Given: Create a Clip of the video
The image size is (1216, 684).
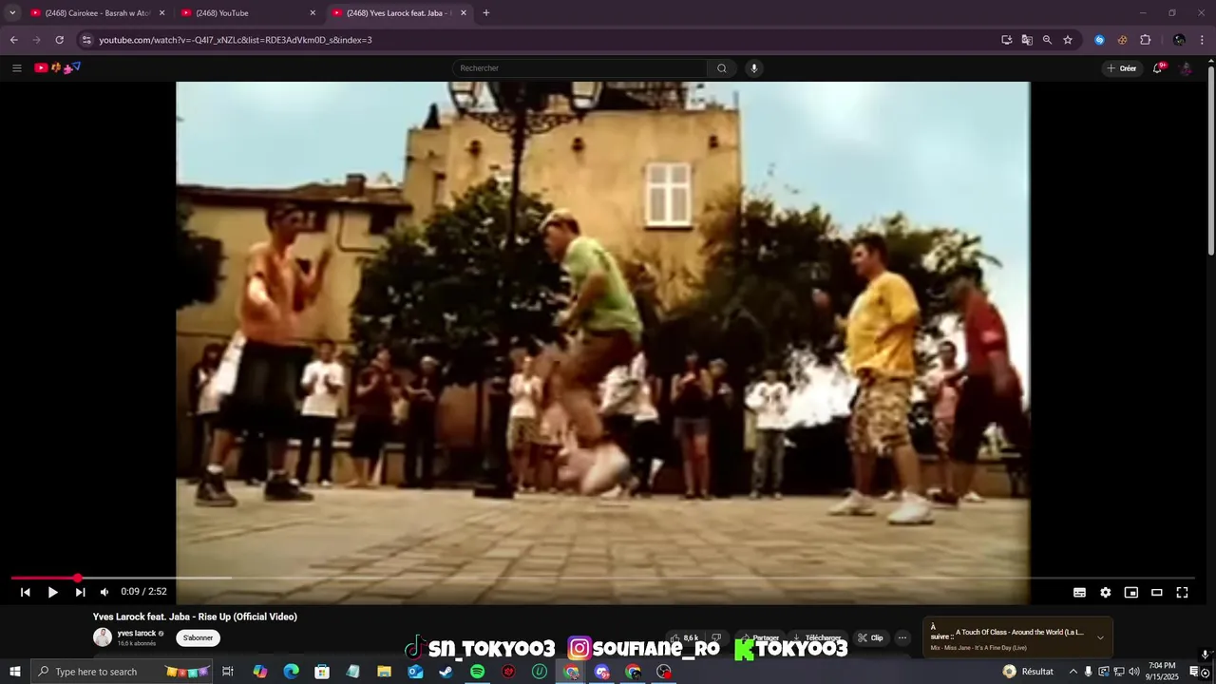Looking at the screenshot, I should (870, 638).
